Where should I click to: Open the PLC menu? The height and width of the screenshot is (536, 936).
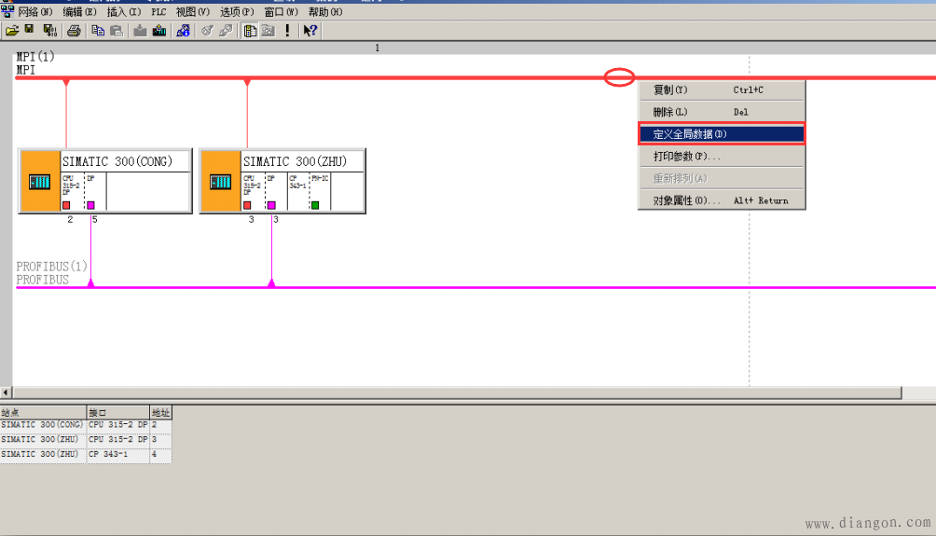point(158,12)
